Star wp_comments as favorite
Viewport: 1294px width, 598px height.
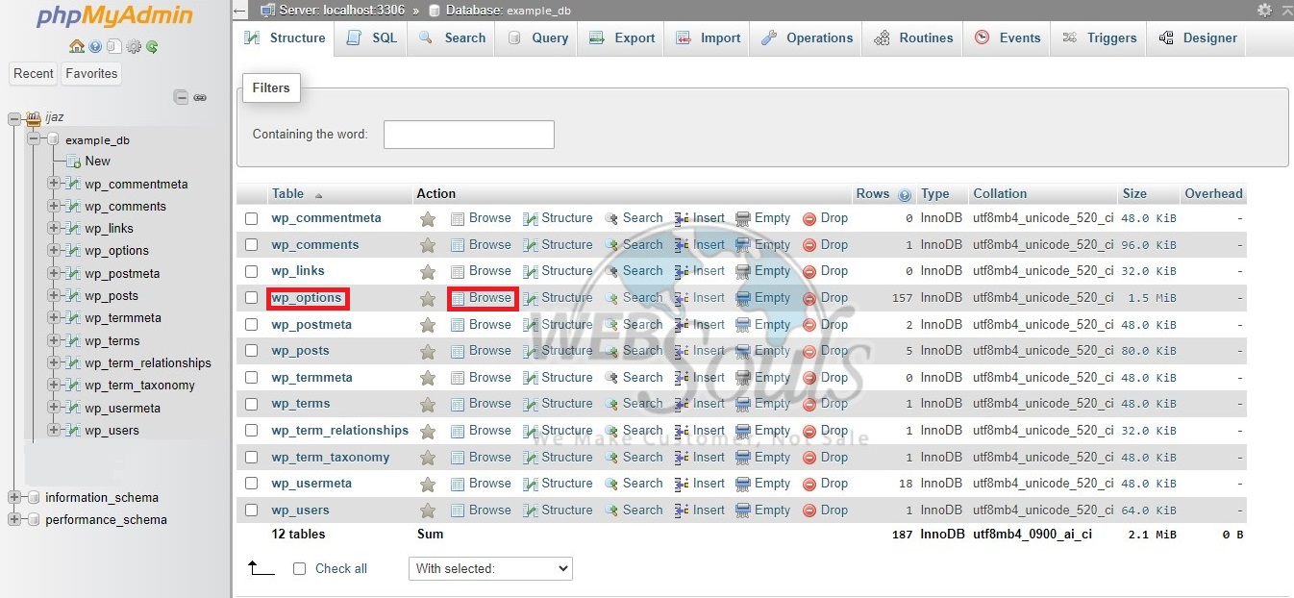pos(428,245)
